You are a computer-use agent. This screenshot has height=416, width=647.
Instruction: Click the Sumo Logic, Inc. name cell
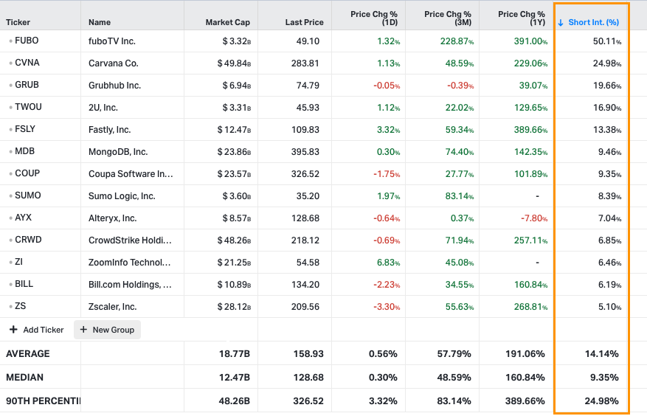click(122, 196)
